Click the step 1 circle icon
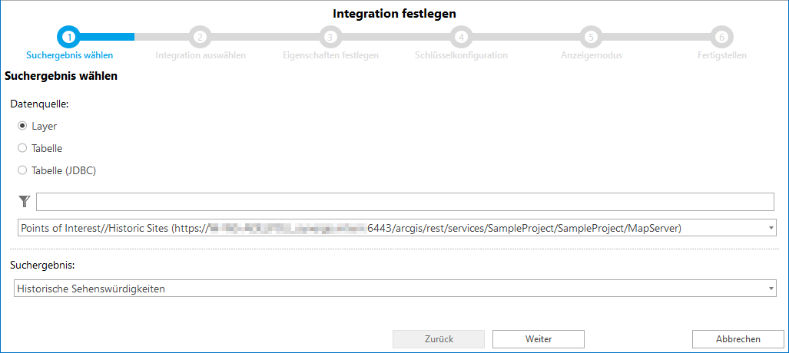789x353 pixels. (x=69, y=36)
